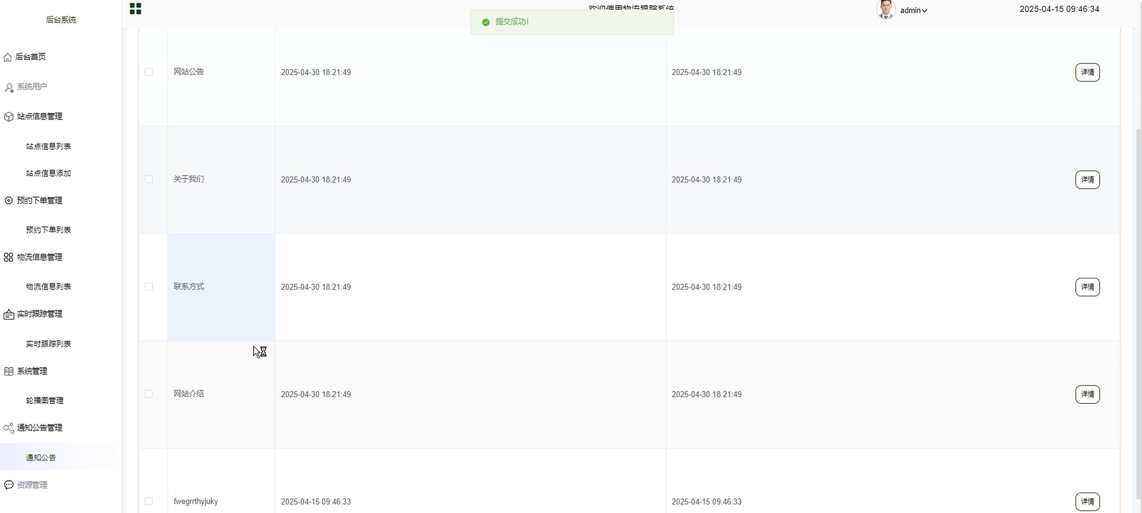Go to 轮播图管理 menu item

tap(44, 400)
